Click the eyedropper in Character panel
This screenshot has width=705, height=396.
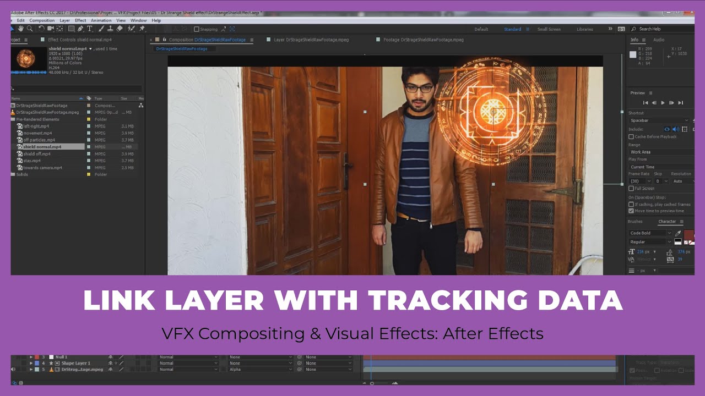tap(678, 233)
